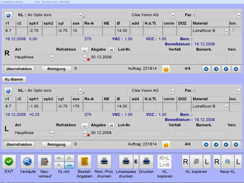Click the search icon in left lens panel
The width and height of the screenshot is (244, 183).
tap(8, 91)
